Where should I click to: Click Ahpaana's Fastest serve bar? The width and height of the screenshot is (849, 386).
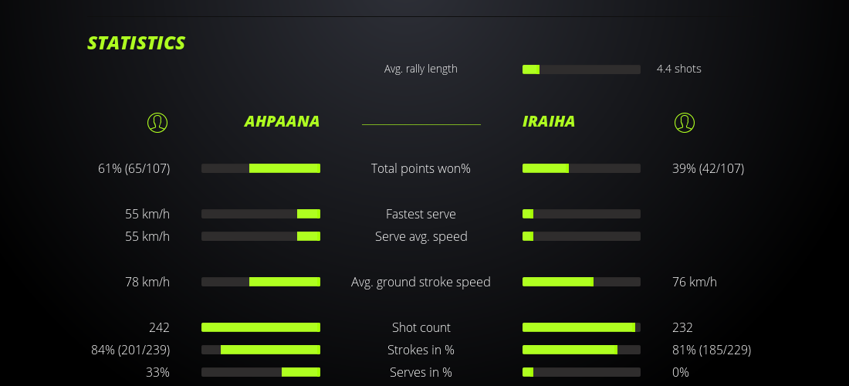coord(261,214)
